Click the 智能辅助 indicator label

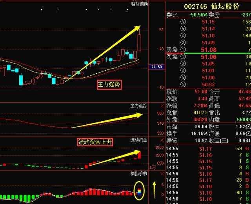139,4
